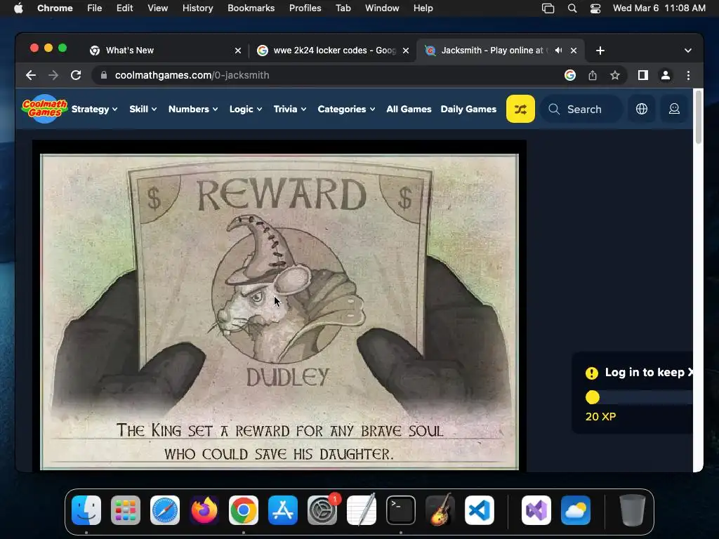Open Finder from the dock
This screenshot has height=539, width=719.
(86, 510)
